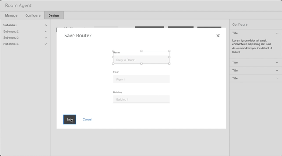The width and height of the screenshot is (282, 156).
Task: Open the Configure tab
Action: pyautogui.click(x=33, y=15)
